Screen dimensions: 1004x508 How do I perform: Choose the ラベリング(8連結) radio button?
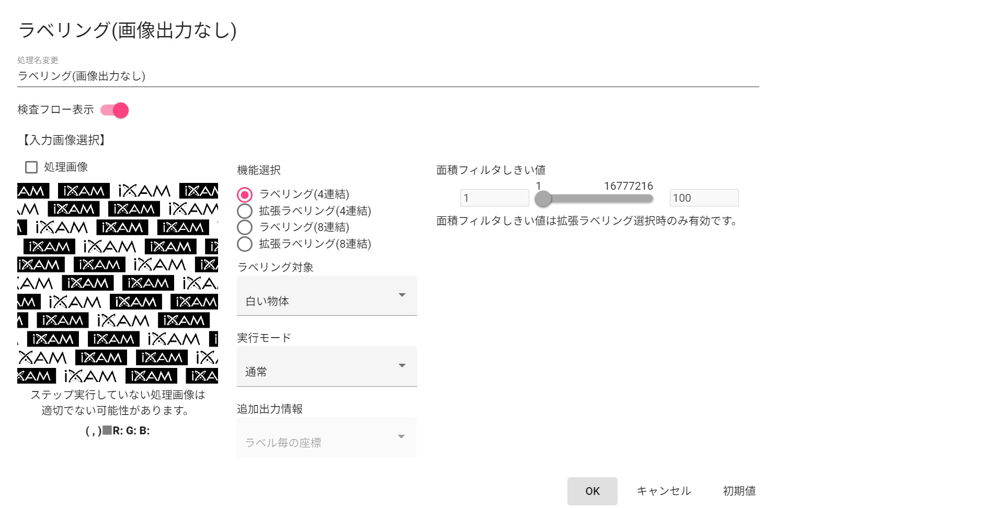245,227
